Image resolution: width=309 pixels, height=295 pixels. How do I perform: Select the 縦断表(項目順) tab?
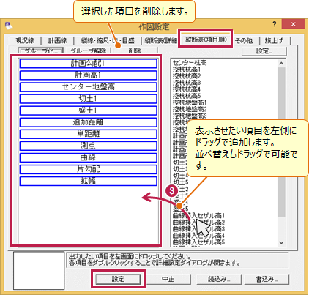[206, 40]
